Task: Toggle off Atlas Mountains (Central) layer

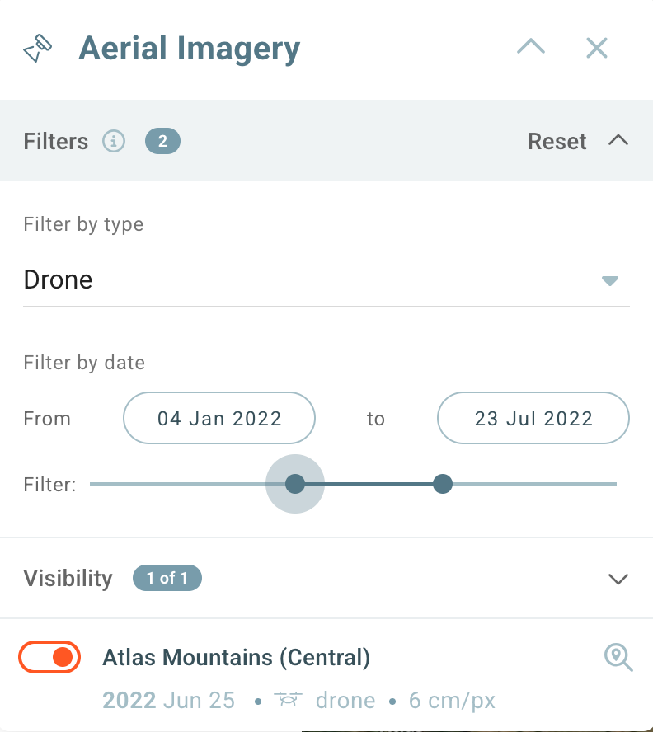Action: point(49,657)
